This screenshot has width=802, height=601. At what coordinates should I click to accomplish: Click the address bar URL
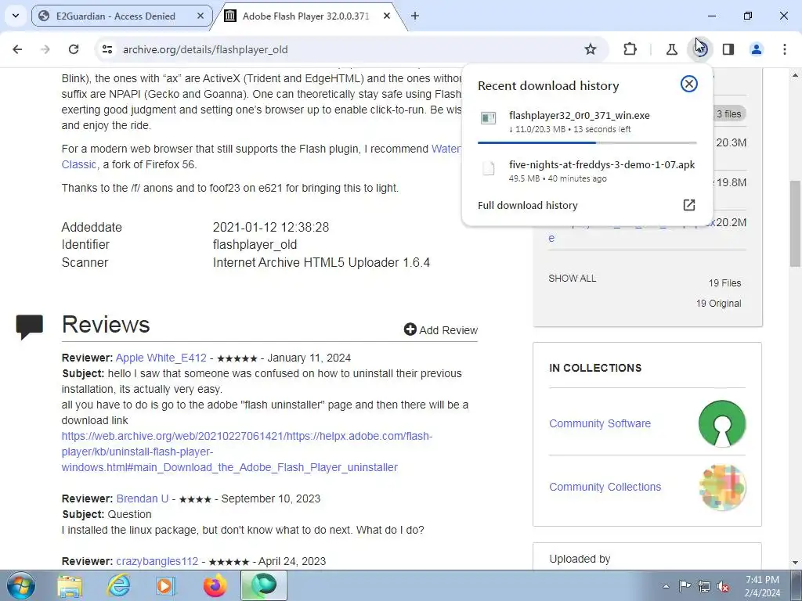pos(205,49)
